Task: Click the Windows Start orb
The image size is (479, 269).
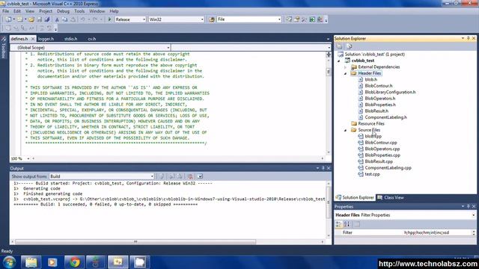Action: pyautogui.click(x=9, y=262)
